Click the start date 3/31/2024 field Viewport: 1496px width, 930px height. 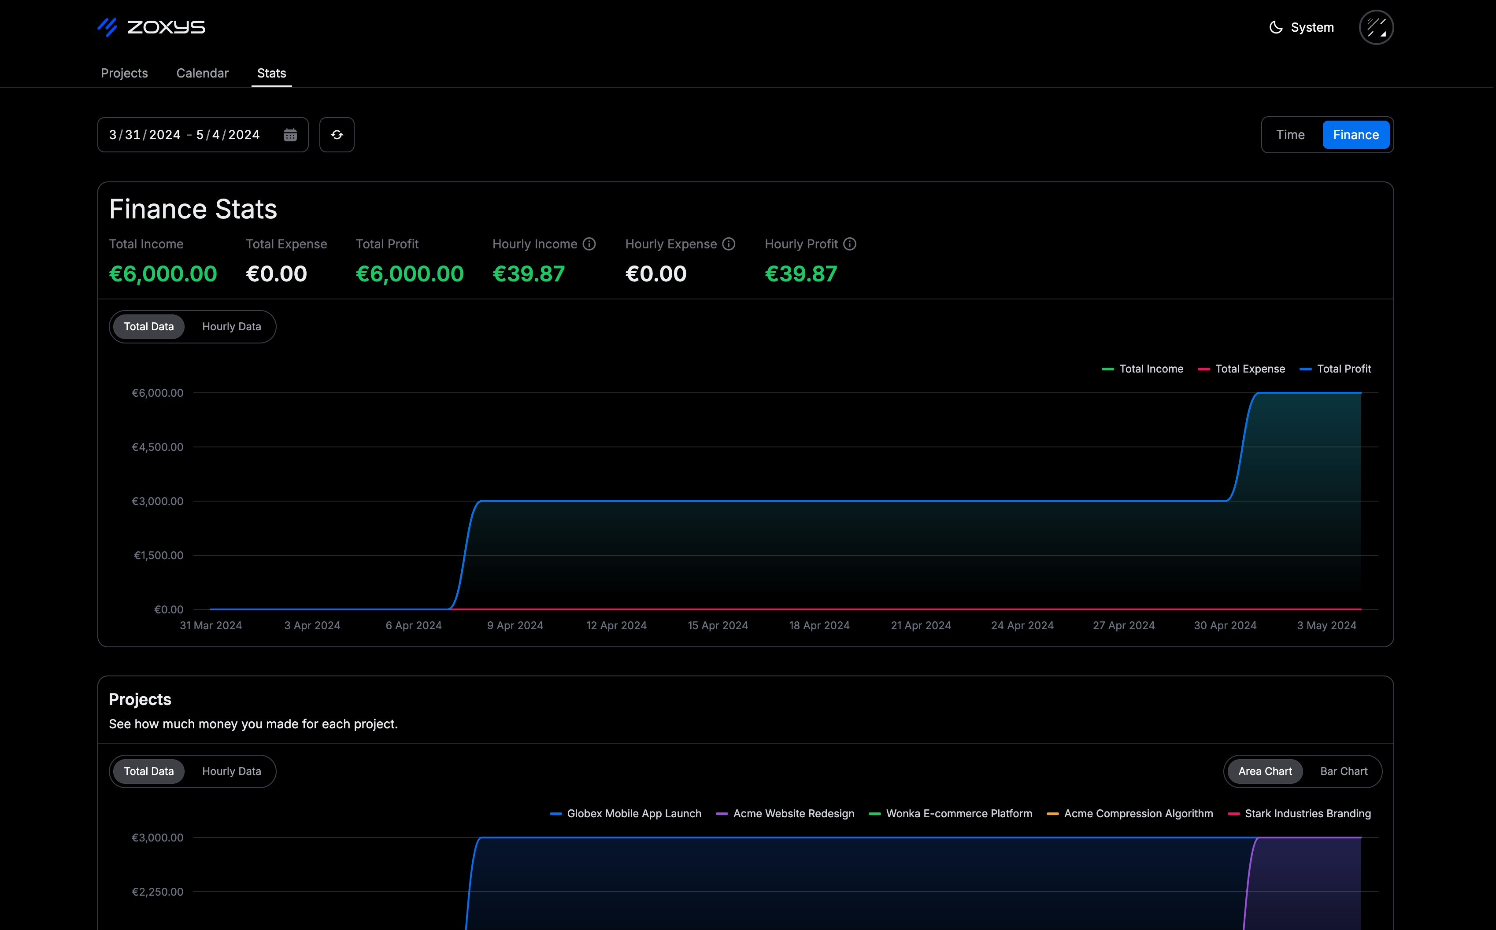[144, 135]
